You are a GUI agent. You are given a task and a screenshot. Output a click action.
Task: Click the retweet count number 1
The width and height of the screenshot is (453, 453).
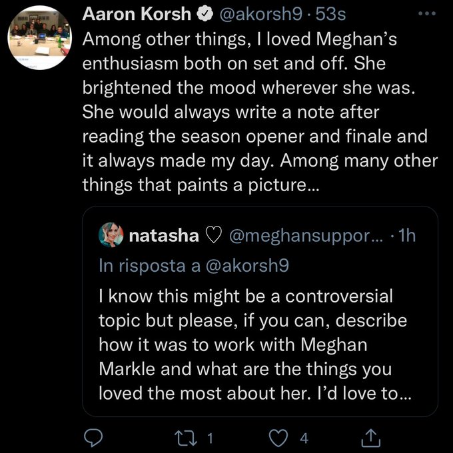tap(211, 437)
